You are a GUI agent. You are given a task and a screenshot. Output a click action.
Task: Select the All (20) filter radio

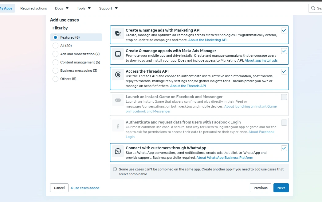[55, 45]
